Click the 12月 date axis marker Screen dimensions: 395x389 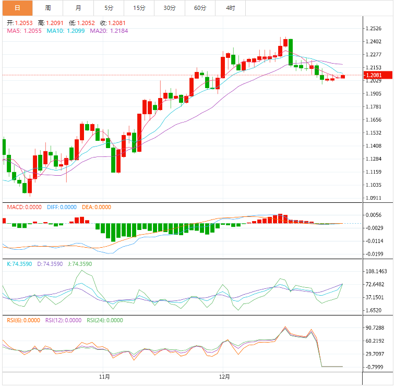224,376
